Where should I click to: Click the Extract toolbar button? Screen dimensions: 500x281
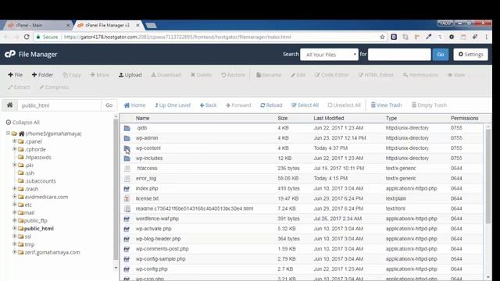point(19,87)
